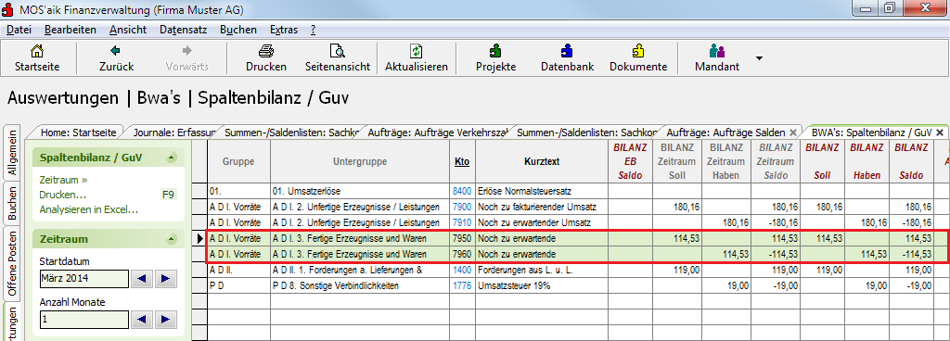
Task: Click the Anzahl Monate field
Action: click(x=84, y=320)
